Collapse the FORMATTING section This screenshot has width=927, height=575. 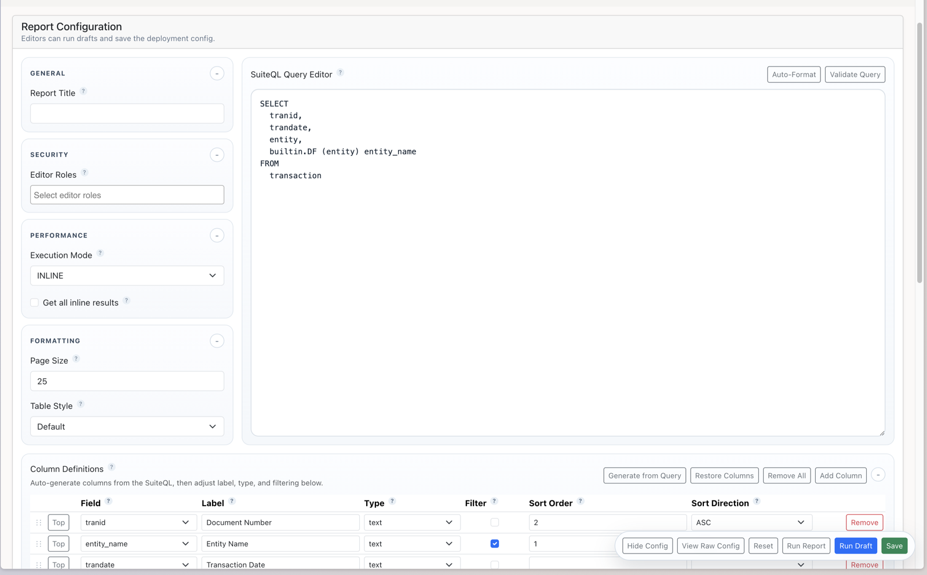coord(217,341)
